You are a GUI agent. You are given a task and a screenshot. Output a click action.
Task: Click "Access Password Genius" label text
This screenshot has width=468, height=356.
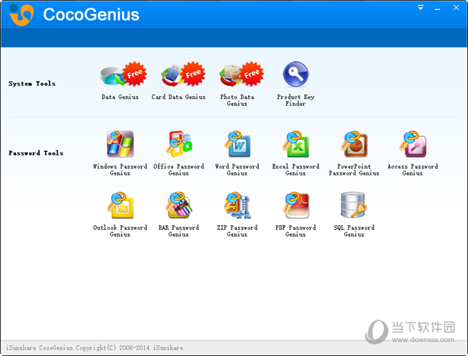[x=413, y=170]
